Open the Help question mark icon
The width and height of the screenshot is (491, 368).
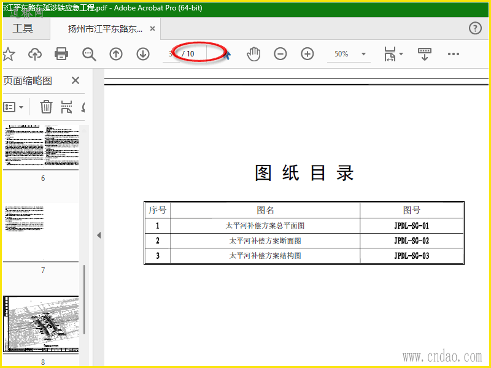pos(475,28)
